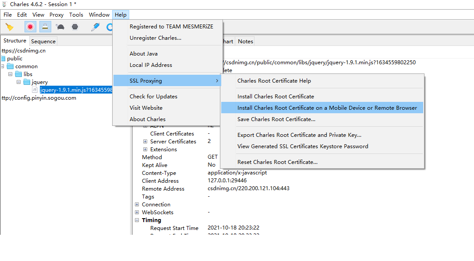Screen dimensions: 474x261
Task: Expand the Server Certificates entry
Action: pos(145,141)
